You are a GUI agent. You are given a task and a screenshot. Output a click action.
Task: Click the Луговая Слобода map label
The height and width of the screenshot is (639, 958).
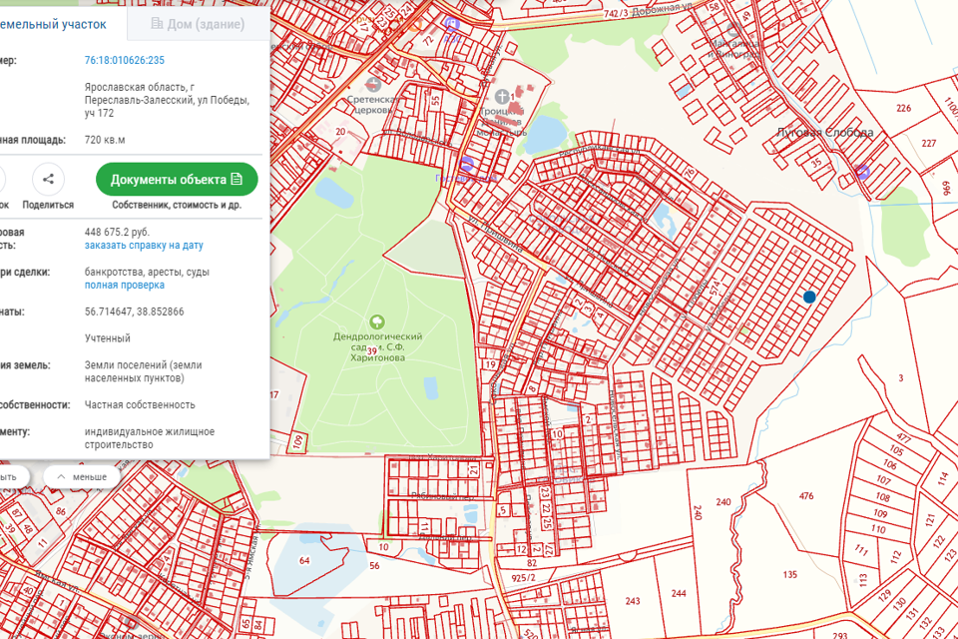pyautogui.click(x=825, y=132)
